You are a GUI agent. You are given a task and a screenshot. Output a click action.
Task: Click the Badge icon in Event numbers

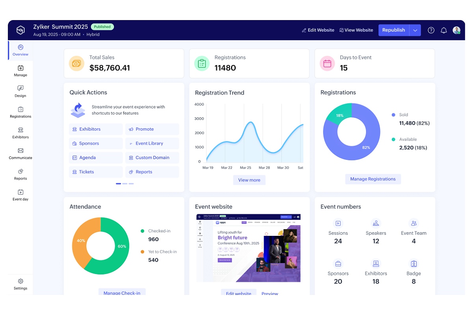(x=413, y=263)
